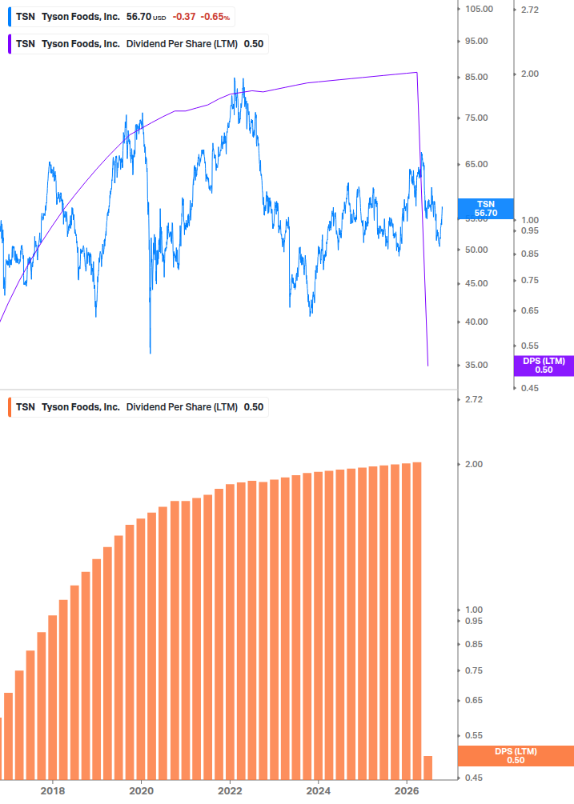Click the 2024 label on the time axis

[318, 790]
